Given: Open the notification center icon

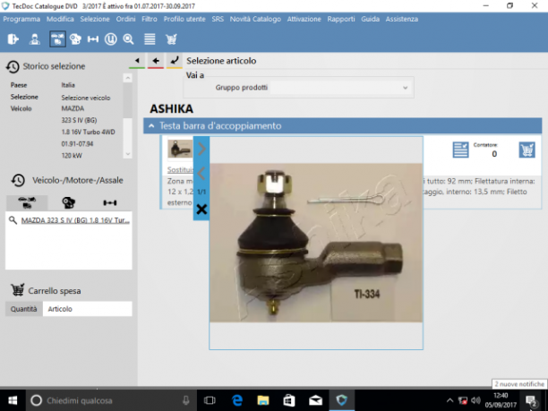Looking at the screenshot, I should (x=531, y=400).
